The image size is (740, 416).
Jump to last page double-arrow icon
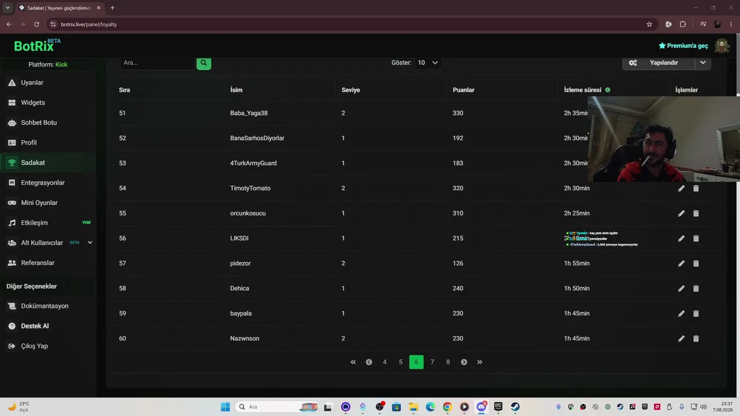point(480,362)
